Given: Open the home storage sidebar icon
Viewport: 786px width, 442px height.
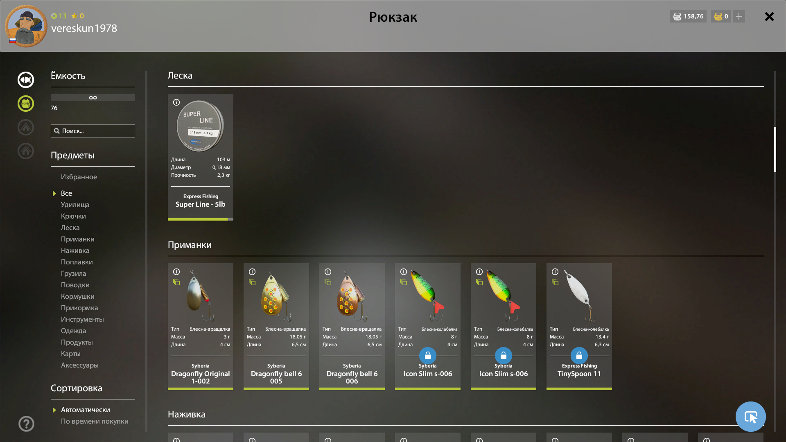Looking at the screenshot, I should point(26,151).
